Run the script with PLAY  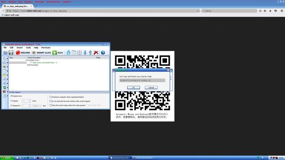(x=58, y=52)
